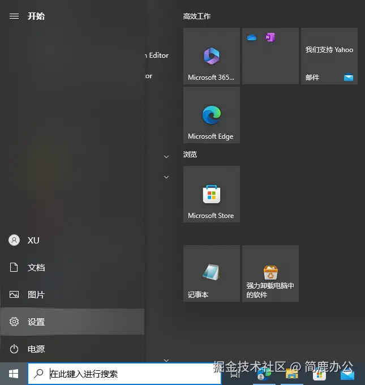Click the Windows Start button

[x=14, y=374]
